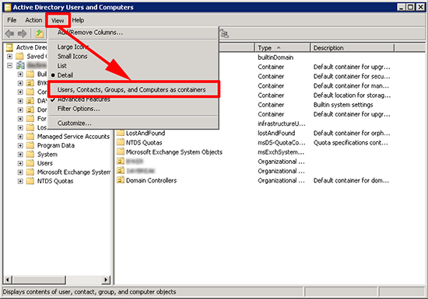The height and width of the screenshot is (299, 428).
Task: Click the Saved Queries folder icon in tree
Action: 19,57
